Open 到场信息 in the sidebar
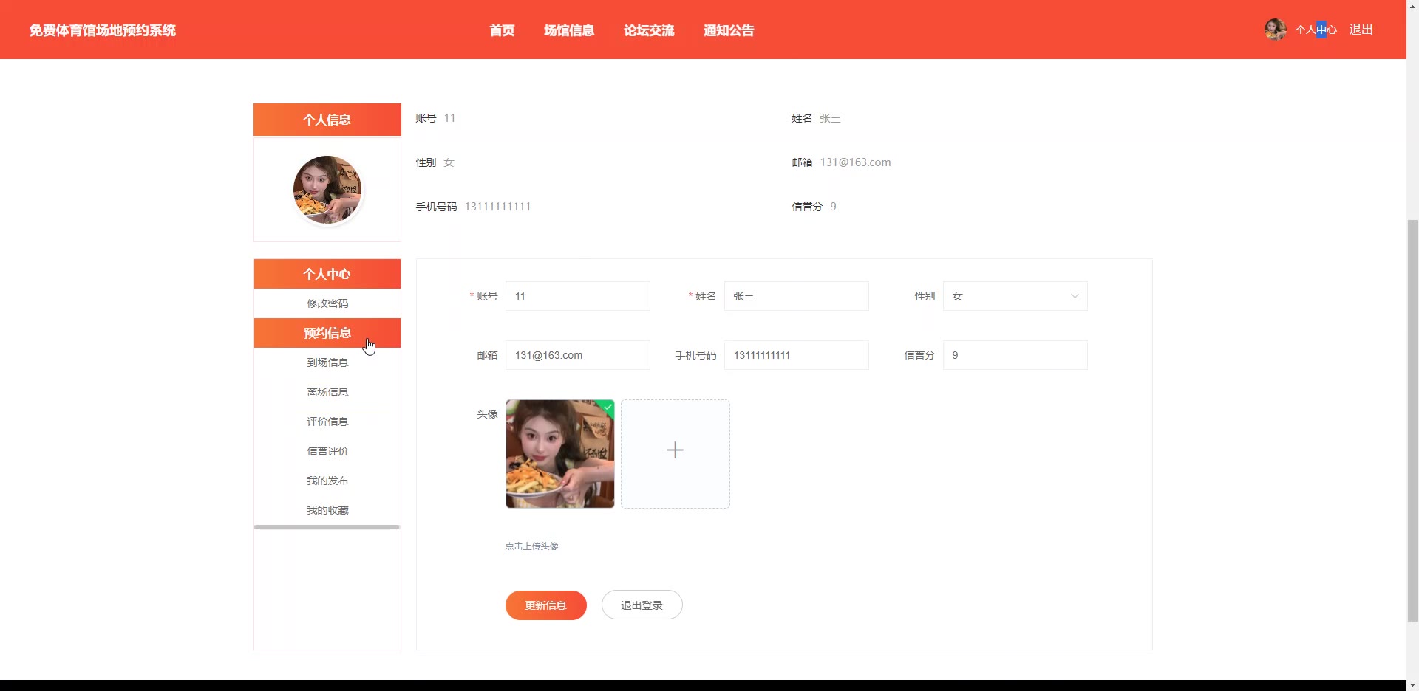Image resolution: width=1419 pixels, height=691 pixels. click(327, 362)
